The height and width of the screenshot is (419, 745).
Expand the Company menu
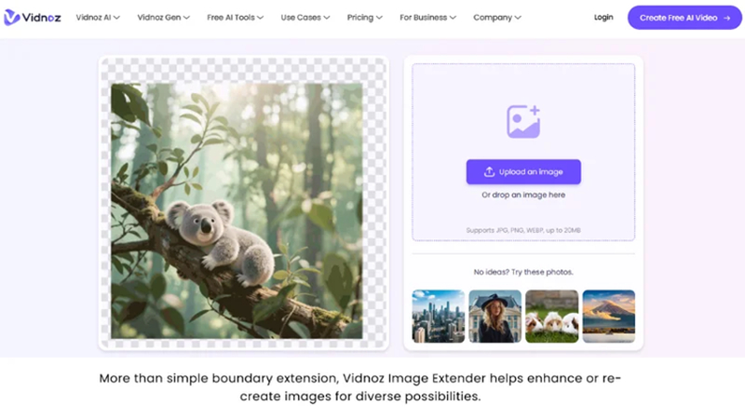[497, 18]
